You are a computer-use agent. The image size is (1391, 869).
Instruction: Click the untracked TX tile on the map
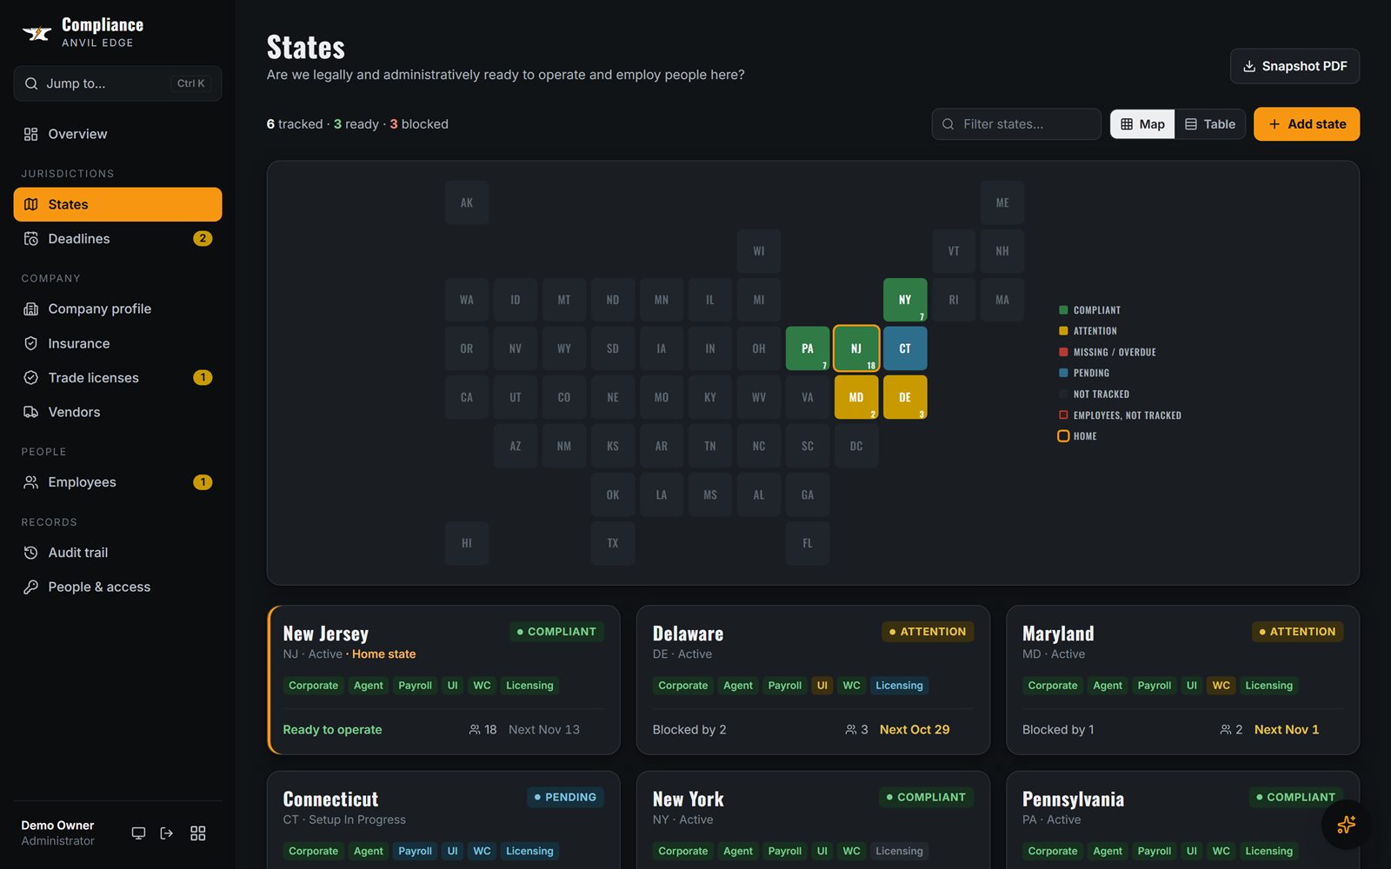pyautogui.click(x=613, y=543)
